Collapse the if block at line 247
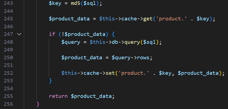The height and width of the screenshot is (109, 228). tap(19, 34)
